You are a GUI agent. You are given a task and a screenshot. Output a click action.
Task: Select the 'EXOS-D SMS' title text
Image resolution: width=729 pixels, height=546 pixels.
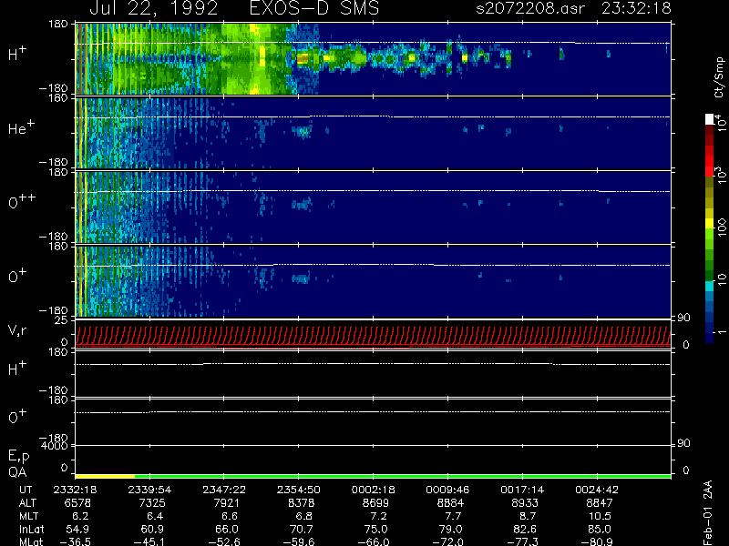[x=314, y=8]
